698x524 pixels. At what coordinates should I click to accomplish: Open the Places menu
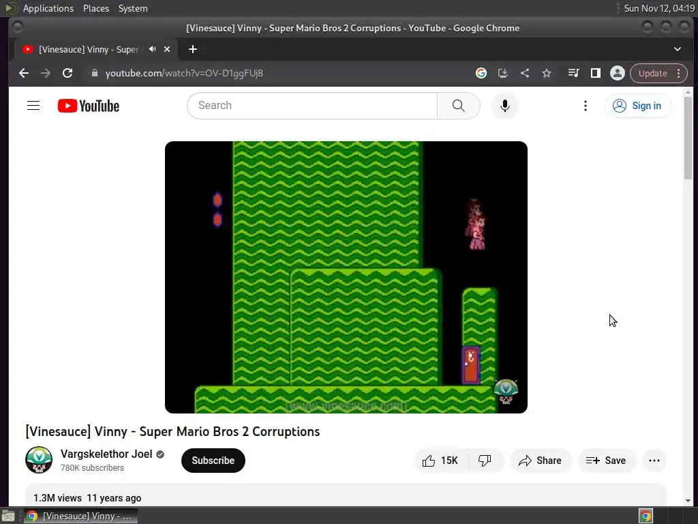tap(95, 8)
